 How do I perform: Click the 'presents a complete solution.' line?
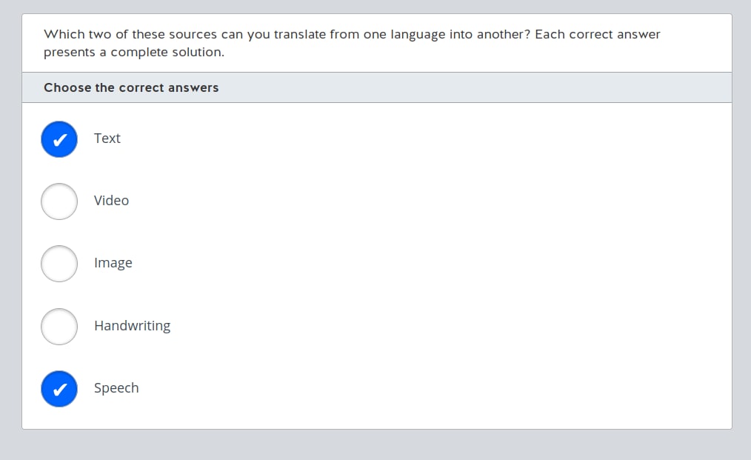click(x=133, y=53)
